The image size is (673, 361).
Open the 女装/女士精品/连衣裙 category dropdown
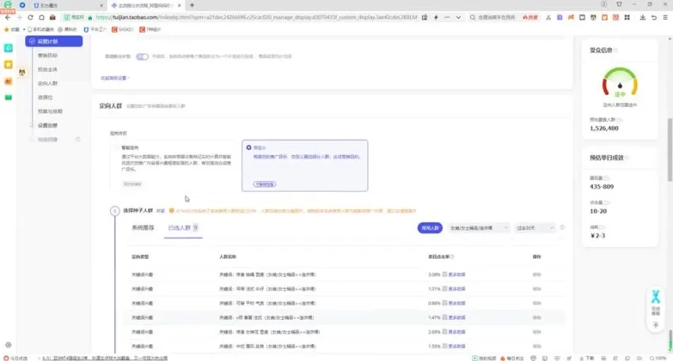point(479,228)
